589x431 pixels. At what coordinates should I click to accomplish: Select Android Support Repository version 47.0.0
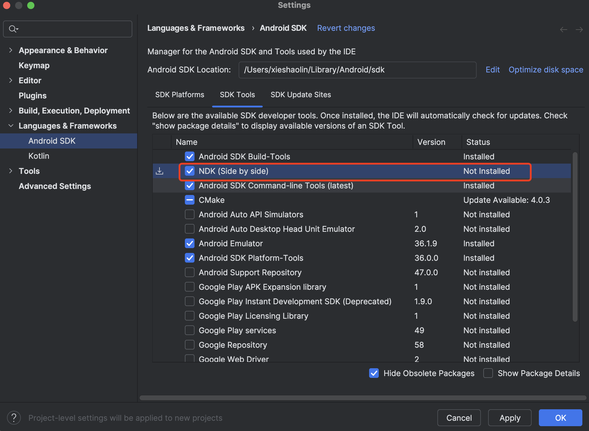426,273
